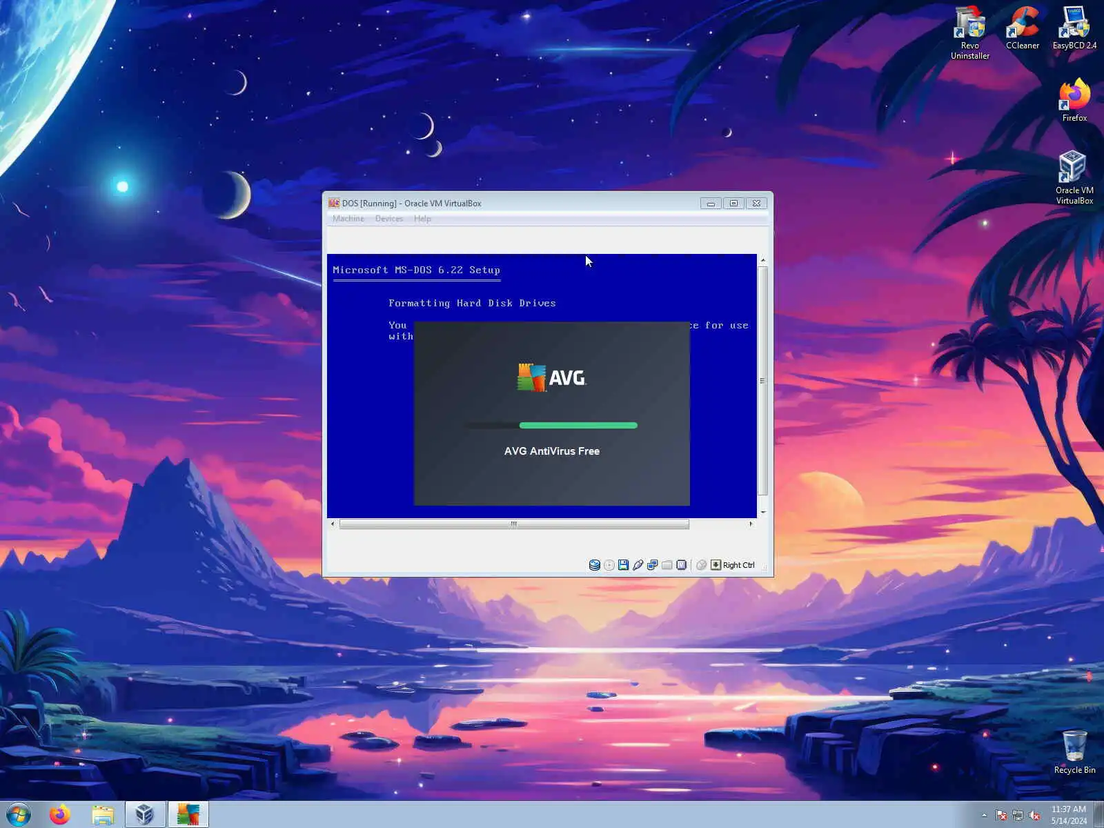The width and height of the screenshot is (1104, 828).
Task: Open the network adapters status icon
Action: point(653,565)
